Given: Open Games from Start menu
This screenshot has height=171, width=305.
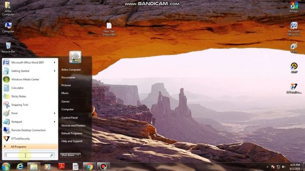Looking at the screenshot, I should click(x=65, y=101).
